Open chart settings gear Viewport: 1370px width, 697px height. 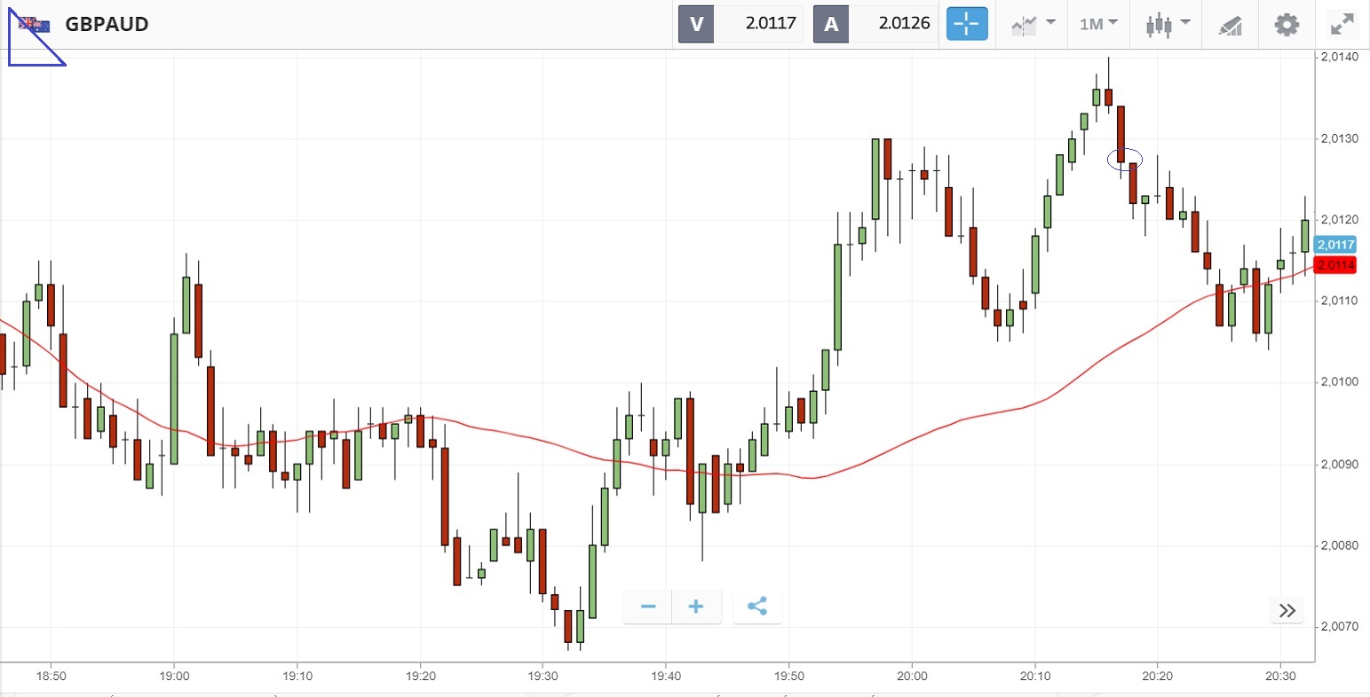pos(1287,24)
